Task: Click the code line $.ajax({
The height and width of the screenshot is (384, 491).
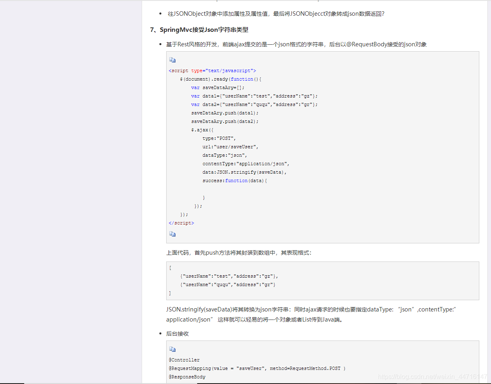Action: (x=202, y=130)
